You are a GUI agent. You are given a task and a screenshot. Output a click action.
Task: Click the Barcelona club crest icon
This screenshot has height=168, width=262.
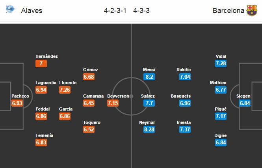tap(251, 11)
